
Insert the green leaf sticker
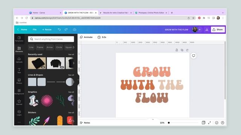click(x=34, y=121)
